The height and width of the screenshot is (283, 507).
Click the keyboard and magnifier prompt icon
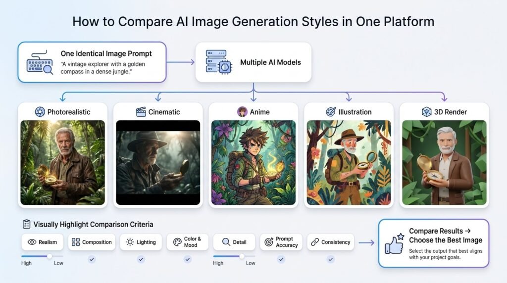coord(40,62)
